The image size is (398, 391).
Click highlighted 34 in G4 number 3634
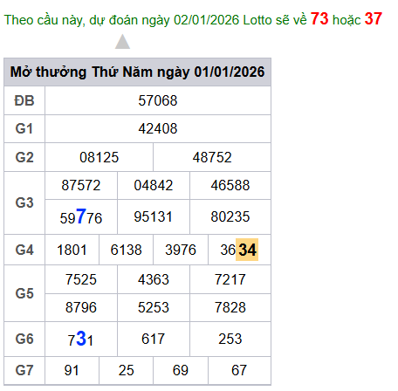(x=247, y=250)
